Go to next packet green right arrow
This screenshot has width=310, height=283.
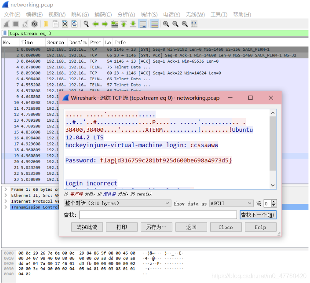pos(105,24)
